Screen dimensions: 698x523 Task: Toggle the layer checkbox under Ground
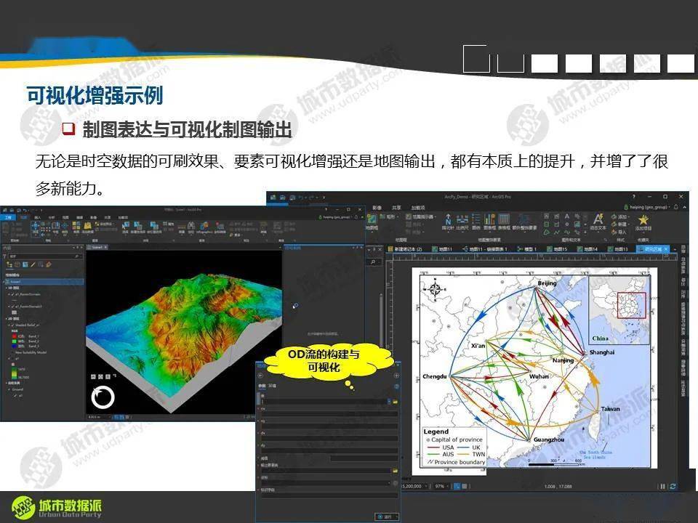pos(16,395)
